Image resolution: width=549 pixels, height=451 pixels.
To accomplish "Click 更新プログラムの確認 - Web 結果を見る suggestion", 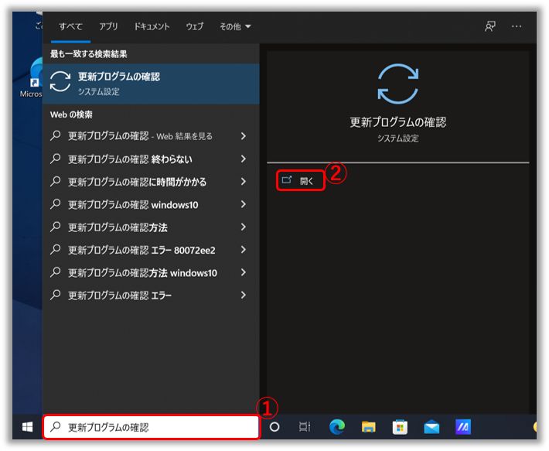I will pos(140,136).
